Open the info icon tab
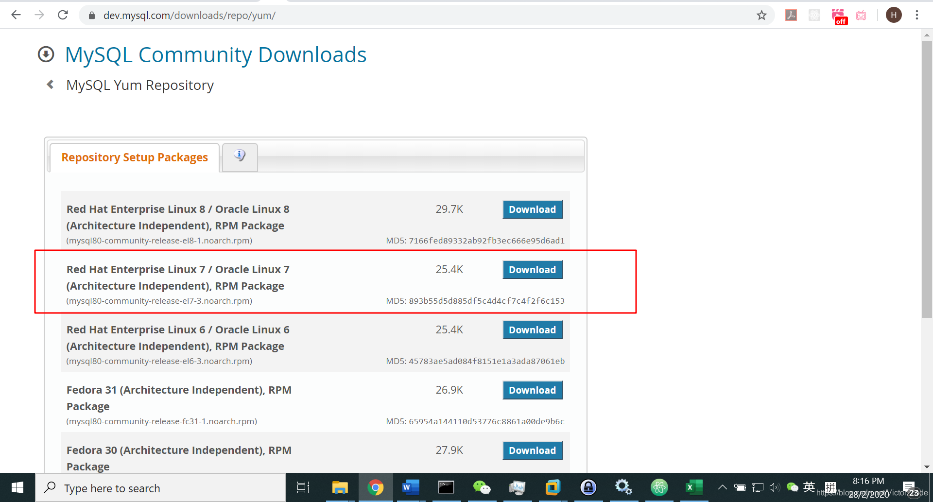 240,156
